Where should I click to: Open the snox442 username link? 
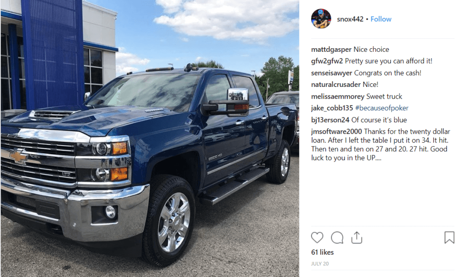point(350,19)
